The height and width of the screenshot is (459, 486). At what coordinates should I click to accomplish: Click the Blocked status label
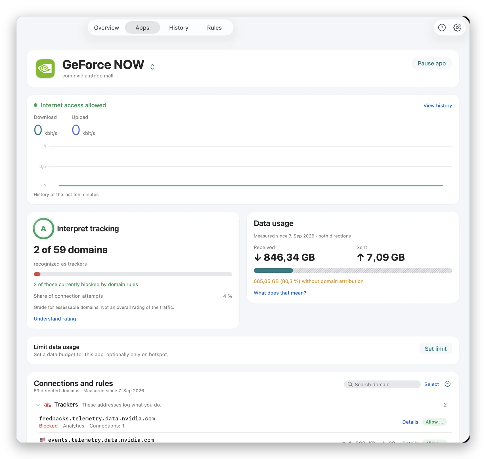48,426
